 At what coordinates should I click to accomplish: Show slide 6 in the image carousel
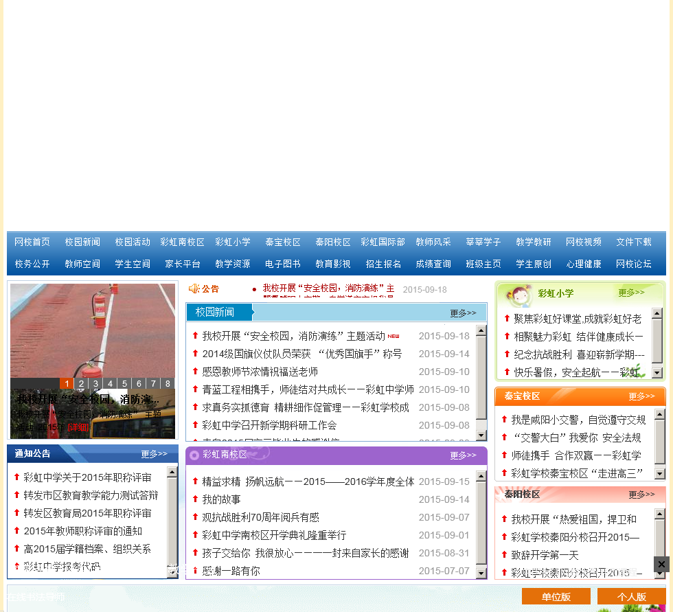pyautogui.click(x=139, y=383)
